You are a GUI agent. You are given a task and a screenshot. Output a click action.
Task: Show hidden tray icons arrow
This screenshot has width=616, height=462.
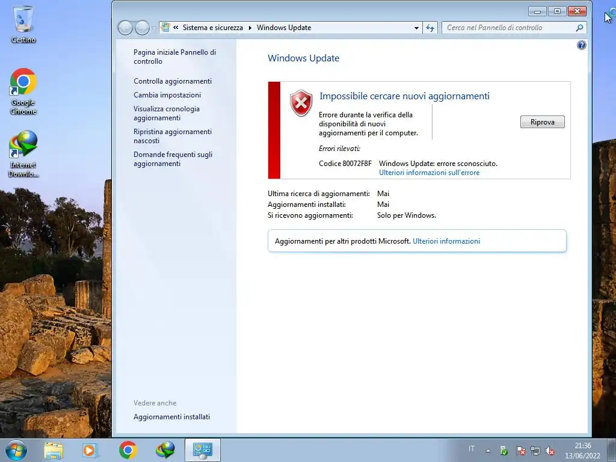488,451
